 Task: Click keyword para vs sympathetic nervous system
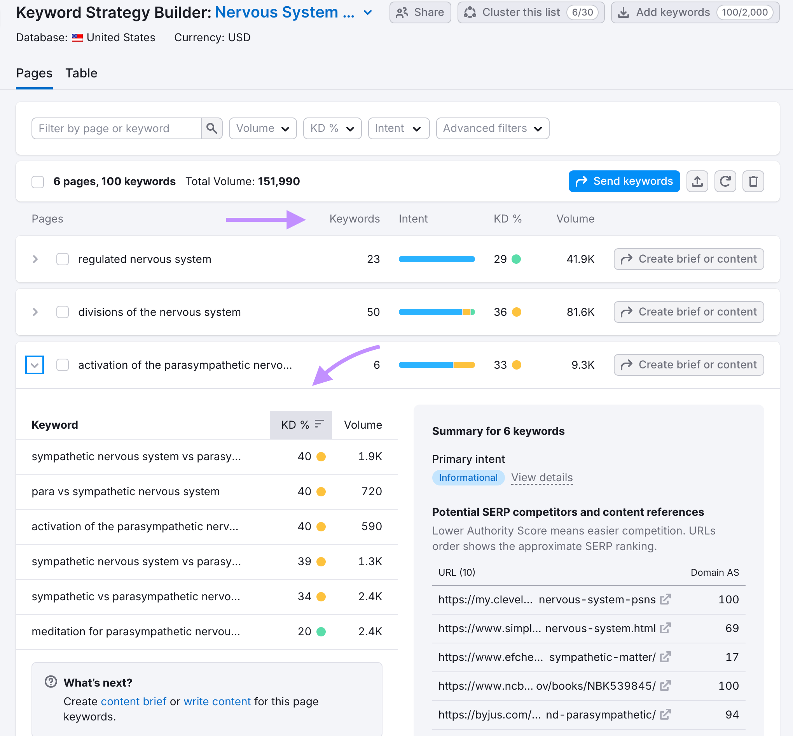(125, 491)
